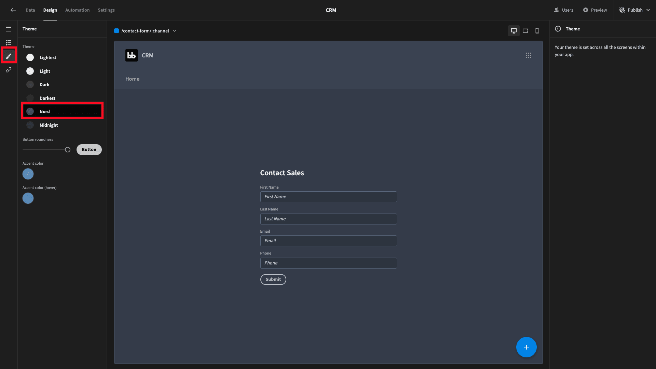The image size is (656, 369).
Task: Click the Phone input field
Action: [328, 263]
